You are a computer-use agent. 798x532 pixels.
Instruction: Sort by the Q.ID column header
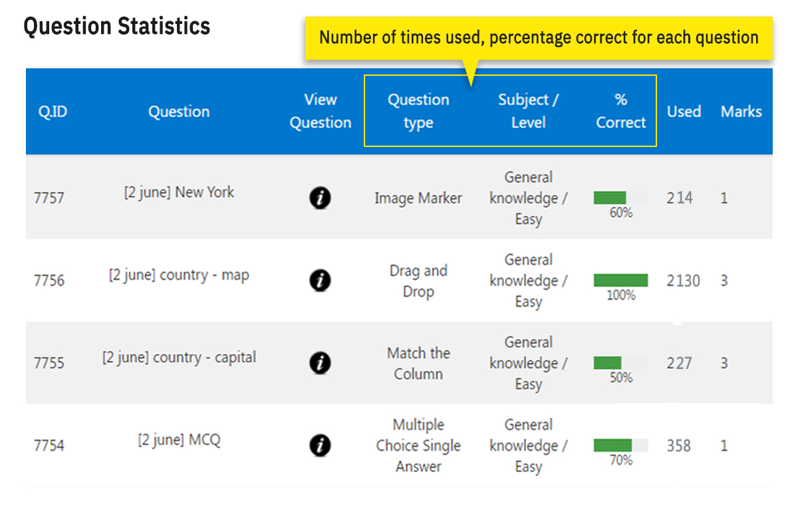[53, 112]
